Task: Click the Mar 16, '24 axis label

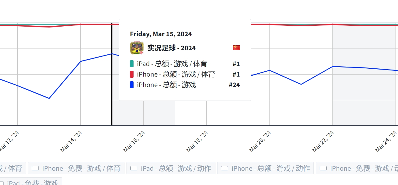Action: (134, 141)
